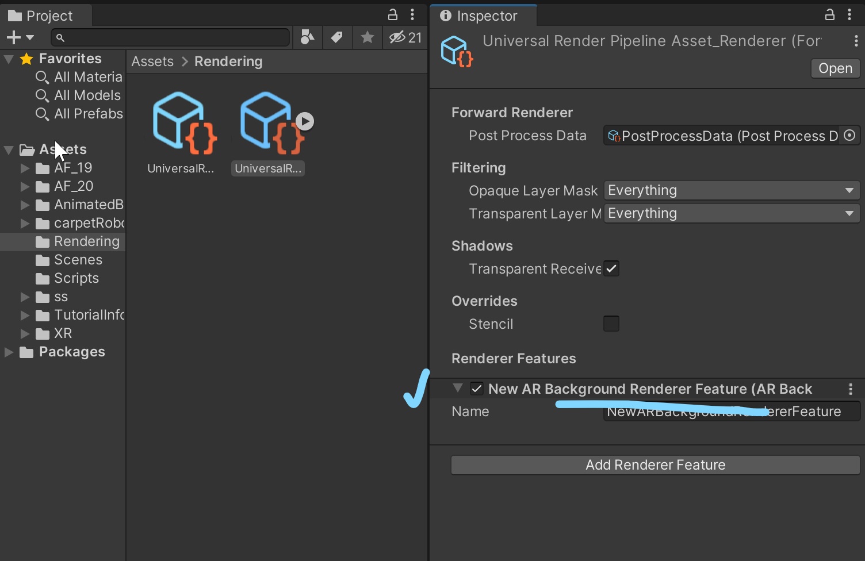This screenshot has width=865, height=561.
Task: Open the Transparent Layer Mask dropdown
Action: coord(732,213)
